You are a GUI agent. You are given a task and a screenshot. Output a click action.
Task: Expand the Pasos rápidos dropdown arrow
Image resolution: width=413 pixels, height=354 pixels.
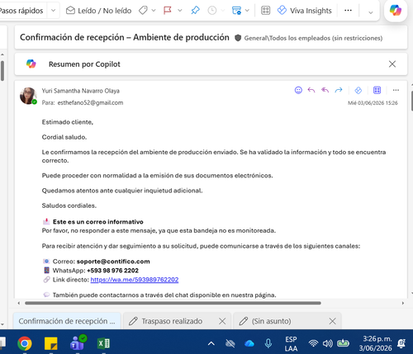54,11
